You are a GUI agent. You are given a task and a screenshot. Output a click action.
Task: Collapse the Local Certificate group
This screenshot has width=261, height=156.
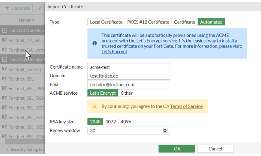point(5,60)
